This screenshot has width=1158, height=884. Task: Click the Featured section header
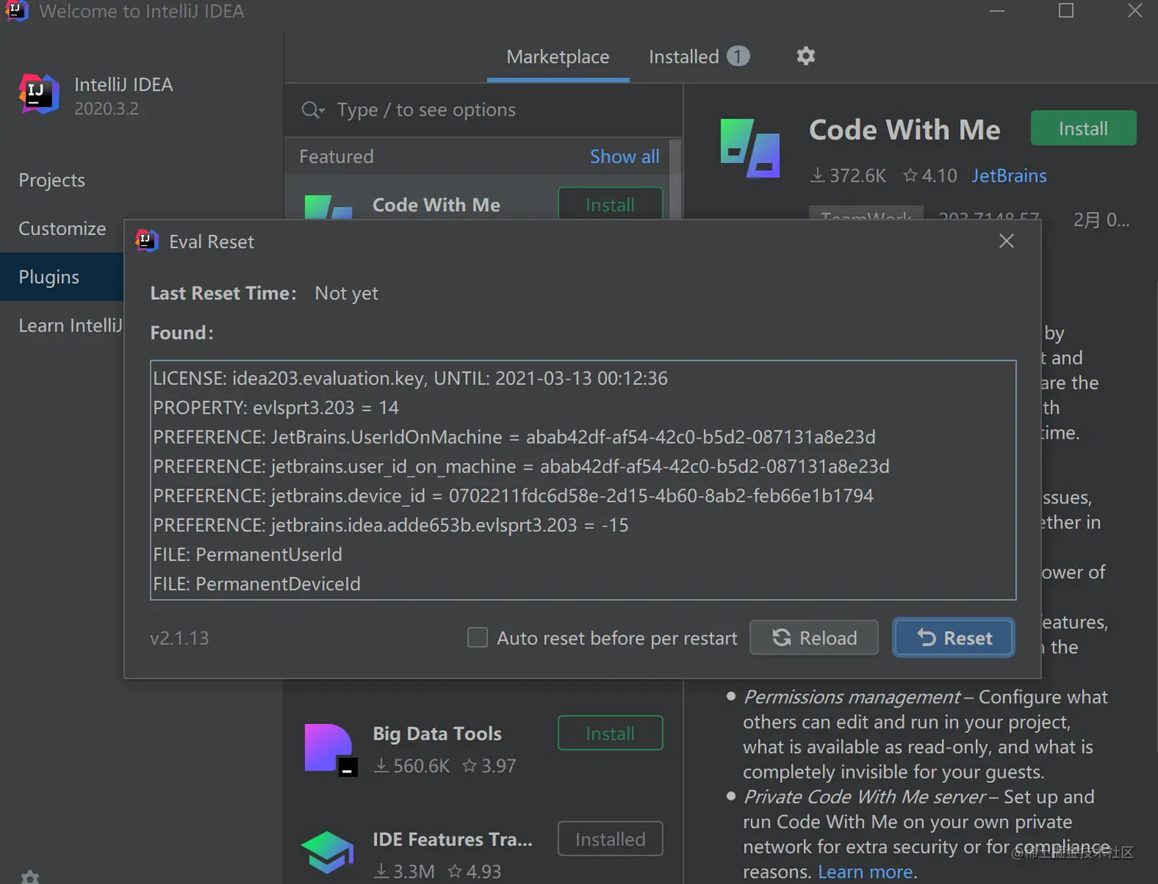point(336,156)
